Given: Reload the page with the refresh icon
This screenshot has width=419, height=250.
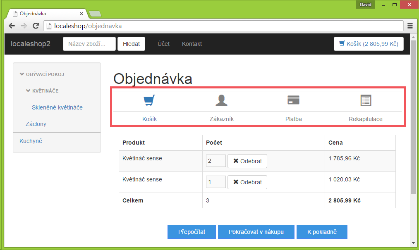Looking at the screenshot, I should [36, 26].
